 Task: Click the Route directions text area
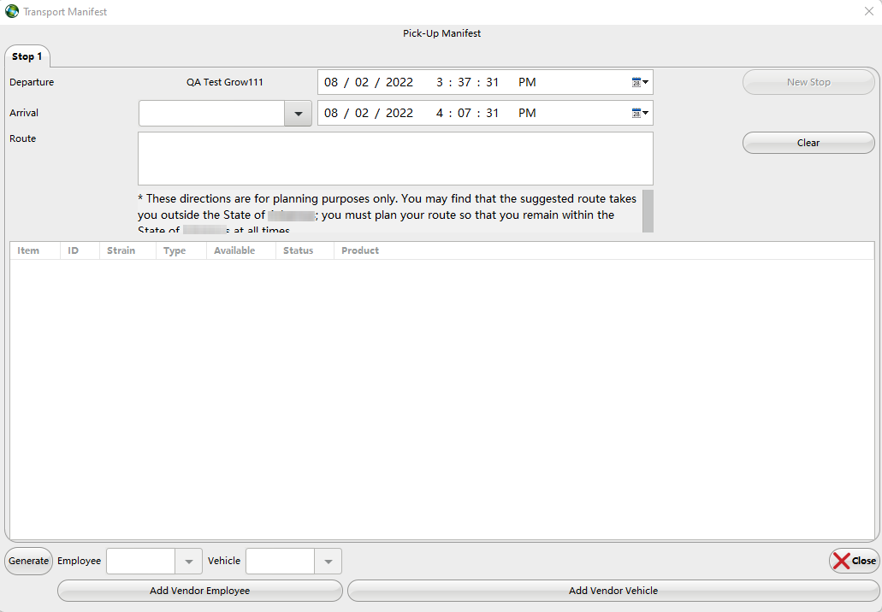pyautogui.click(x=395, y=158)
